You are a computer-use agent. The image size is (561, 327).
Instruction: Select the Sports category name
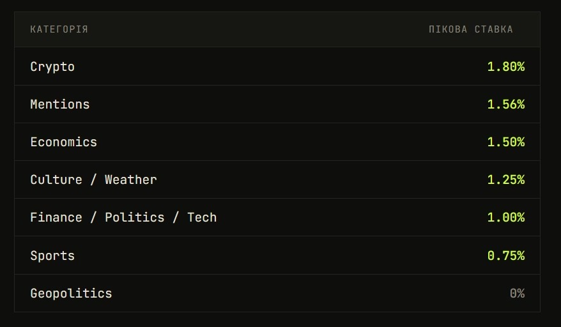pos(52,255)
